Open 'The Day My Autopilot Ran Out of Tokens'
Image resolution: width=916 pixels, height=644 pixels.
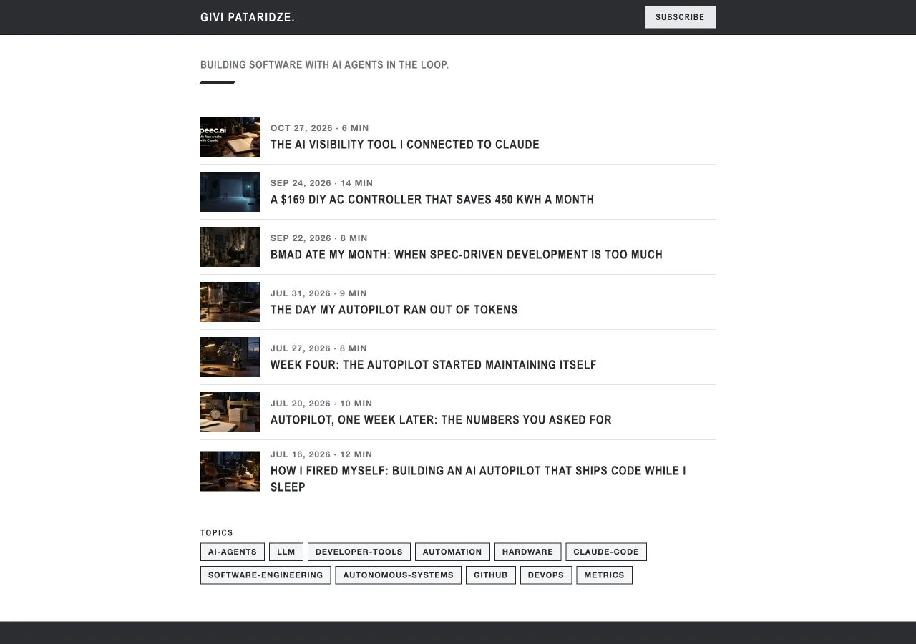[x=394, y=310]
